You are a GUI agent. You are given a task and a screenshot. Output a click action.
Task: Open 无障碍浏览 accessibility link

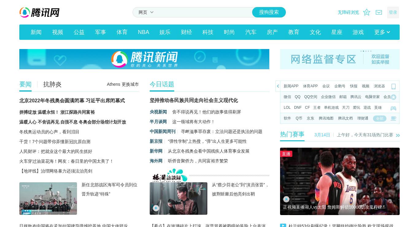[x=348, y=12]
